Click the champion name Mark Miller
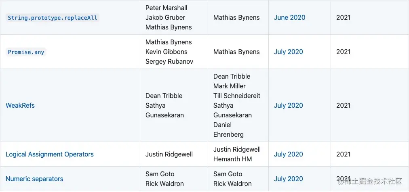409x192 pixels. (229, 86)
